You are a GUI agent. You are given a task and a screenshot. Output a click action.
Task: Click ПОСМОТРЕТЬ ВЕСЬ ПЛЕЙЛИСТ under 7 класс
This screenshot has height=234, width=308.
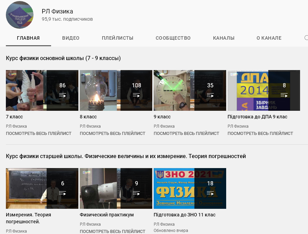click(39, 134)
